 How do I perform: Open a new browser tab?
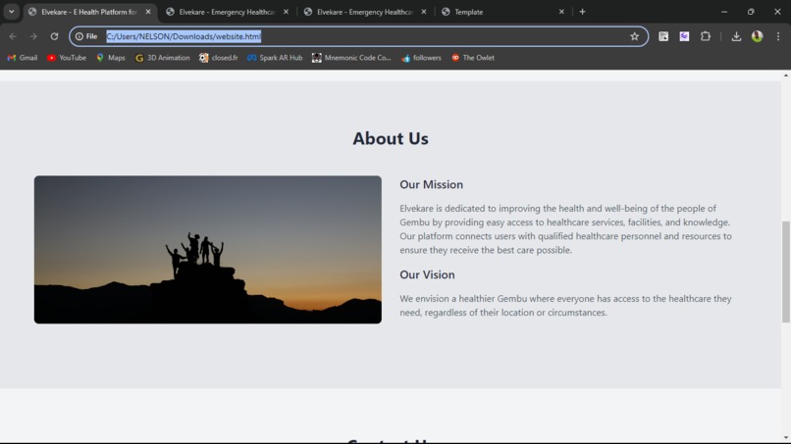582,12
